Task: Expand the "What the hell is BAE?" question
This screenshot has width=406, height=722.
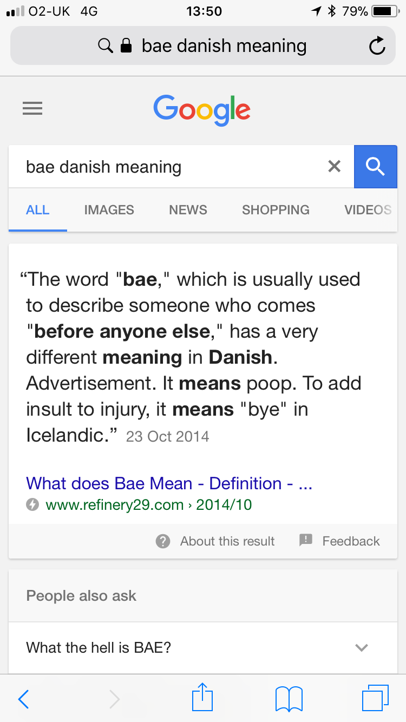Action: click(x=203, y=647)
